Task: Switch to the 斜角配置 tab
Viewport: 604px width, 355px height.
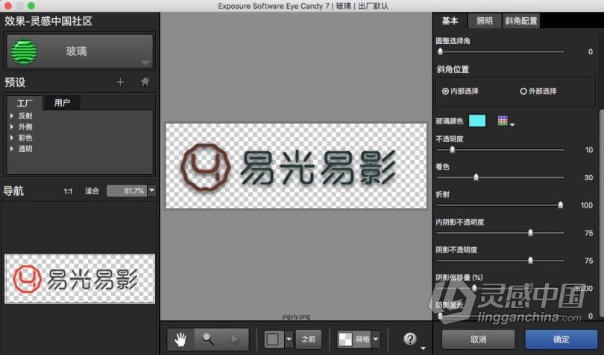Action: coord(520,21)
